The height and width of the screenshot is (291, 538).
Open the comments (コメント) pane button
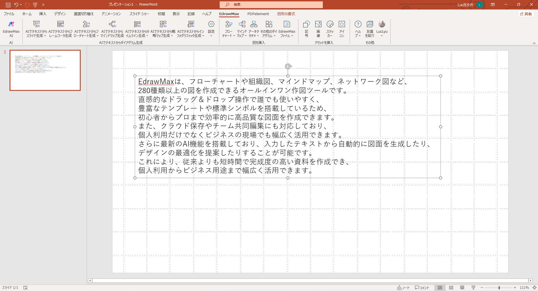tap(422, 288)
